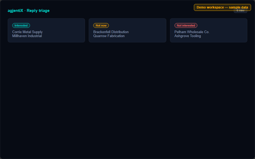This screenshot has width=255, height=159.
Task: Click the Not interested status pill
Action: pos(186,25)
